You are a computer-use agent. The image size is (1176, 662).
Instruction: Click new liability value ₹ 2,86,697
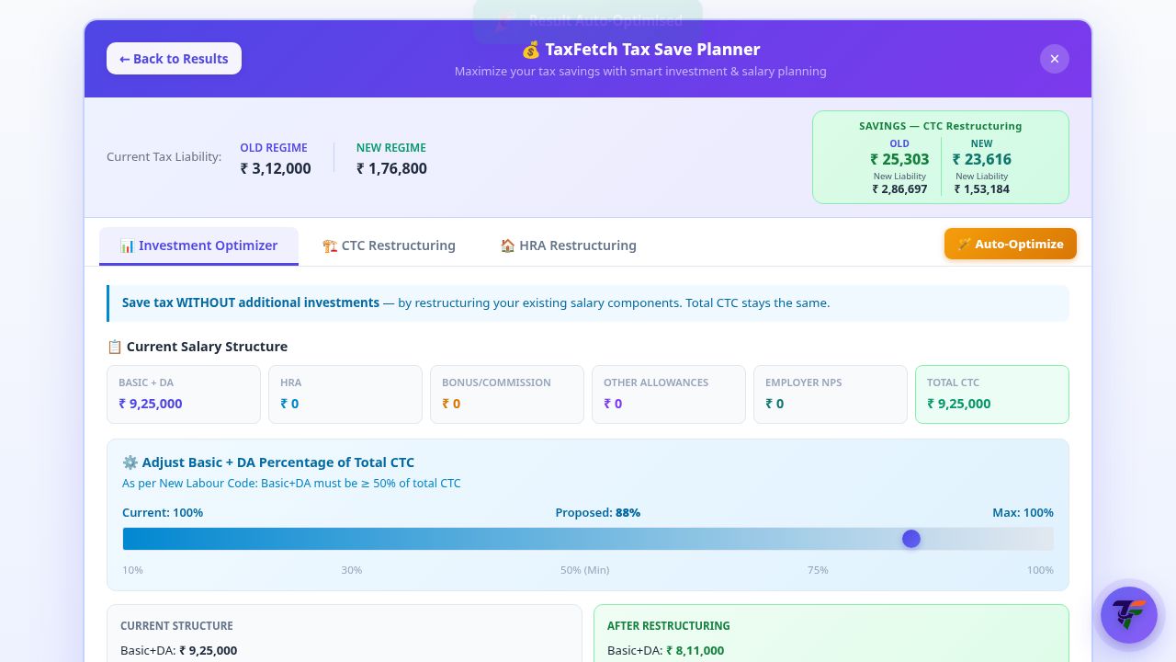[899, 189]
